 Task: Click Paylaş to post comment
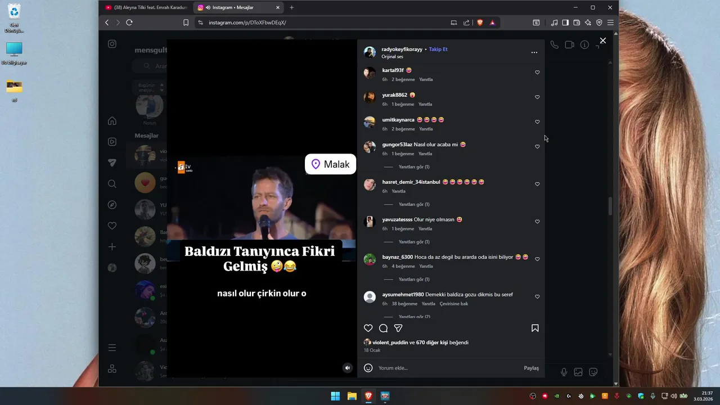point(531,368)
